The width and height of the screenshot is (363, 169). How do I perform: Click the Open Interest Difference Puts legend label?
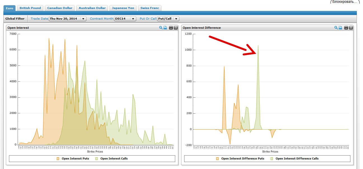pyautogui.click(x=243, y=159)
